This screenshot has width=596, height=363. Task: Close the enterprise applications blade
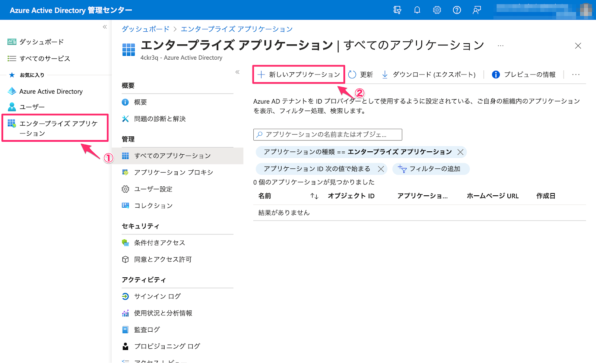pyautogui.click(x=578, y=46)
